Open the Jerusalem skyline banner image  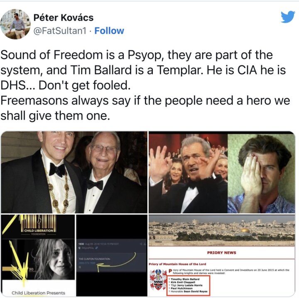click(x=222, y=230)
